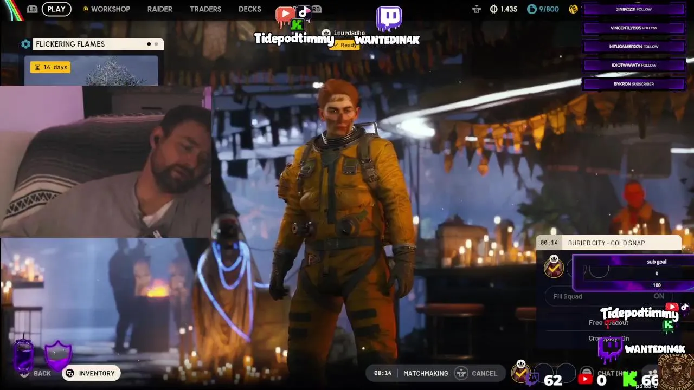Select the Free Loadout option
Viewport: 694px width, 390px height.
pyautogui.click(x=608, y=323)
